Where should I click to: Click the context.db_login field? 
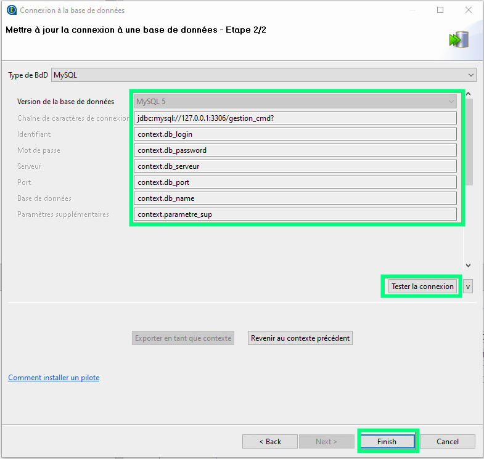pos(295,134)
